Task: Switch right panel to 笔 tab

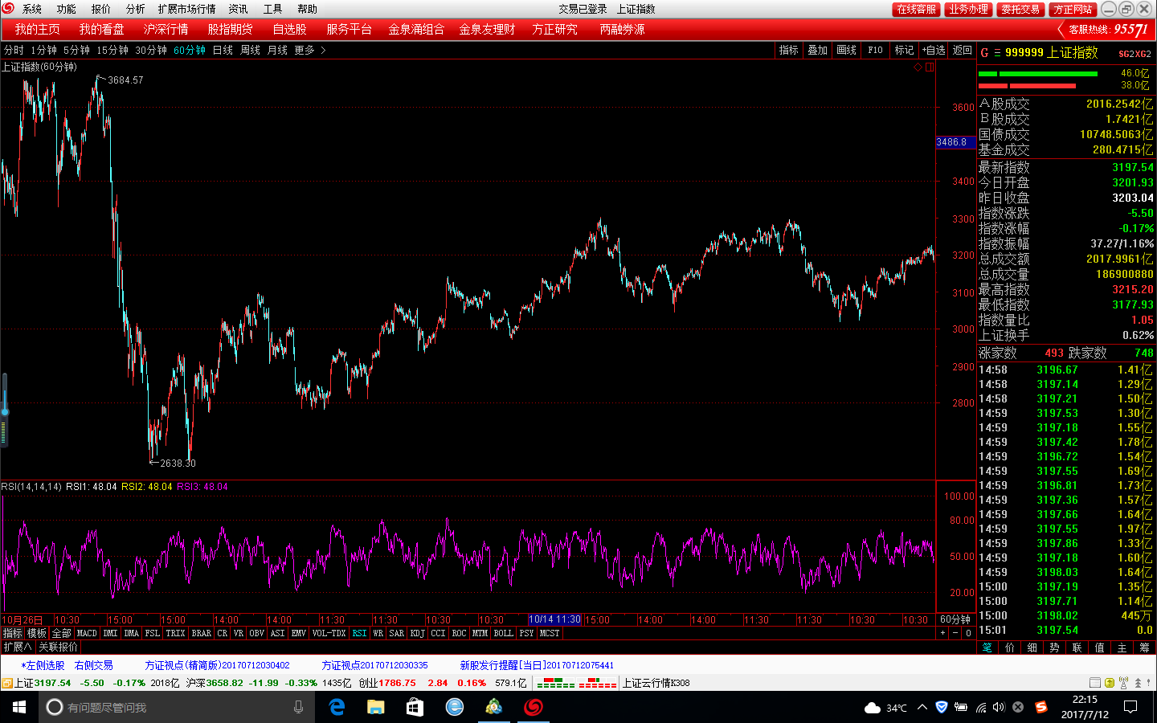Action: (x=987, y=647)
